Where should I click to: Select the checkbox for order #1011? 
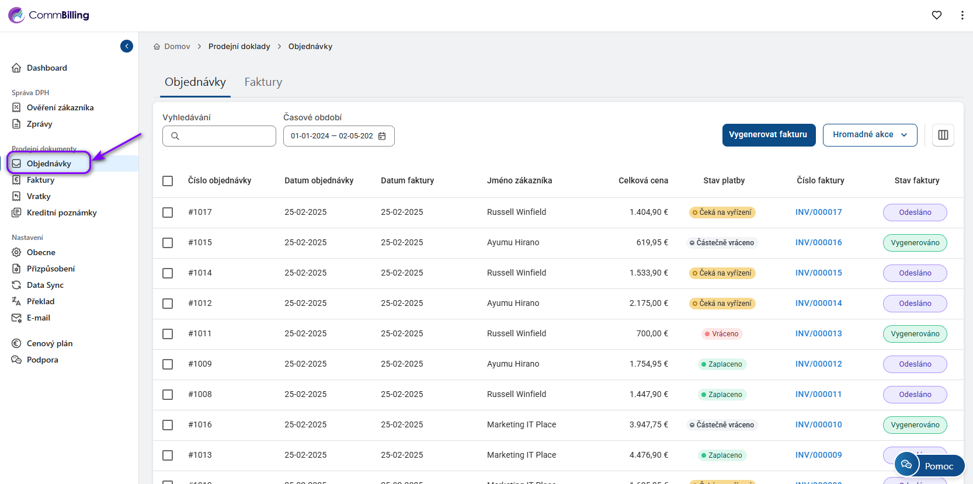(168, 334)
